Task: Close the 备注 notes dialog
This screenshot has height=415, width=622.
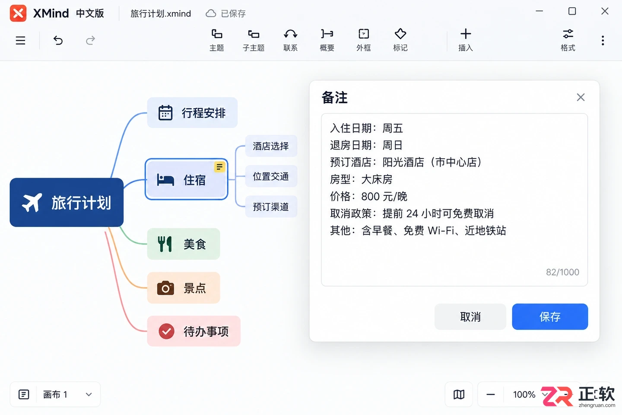Action: (x=581, y=97)
